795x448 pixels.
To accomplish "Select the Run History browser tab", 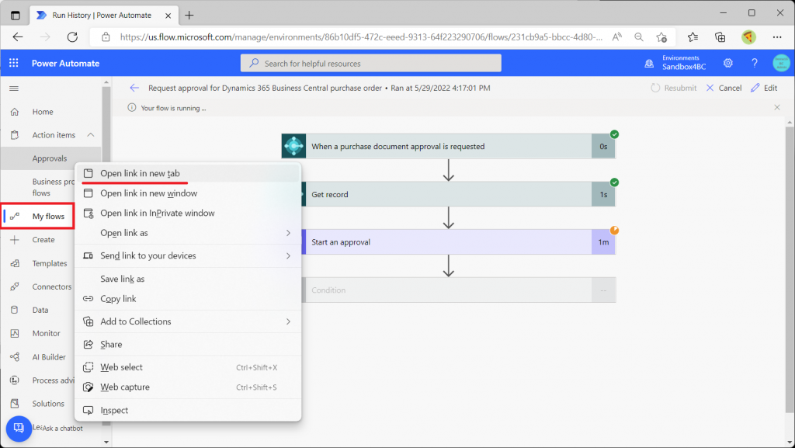I will (104, 16).
